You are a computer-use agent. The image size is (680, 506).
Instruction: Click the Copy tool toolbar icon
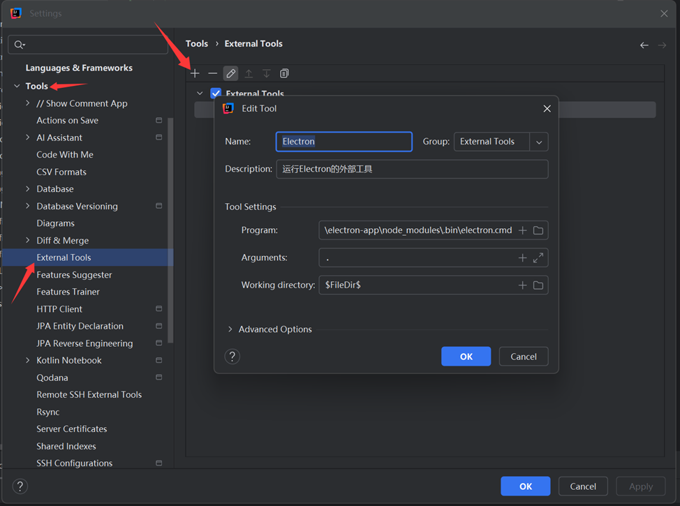pyautogui.click(x=284, y=73)
